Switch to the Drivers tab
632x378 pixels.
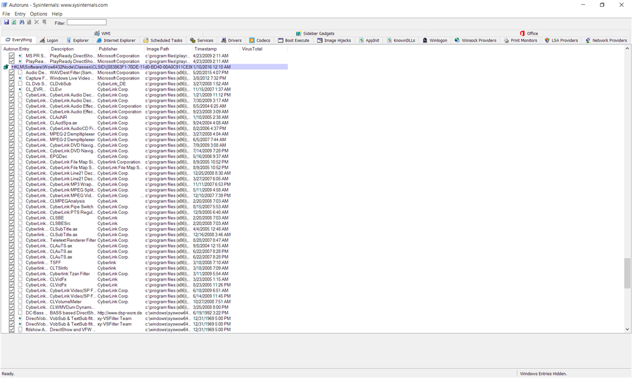(x=231, y=40)
